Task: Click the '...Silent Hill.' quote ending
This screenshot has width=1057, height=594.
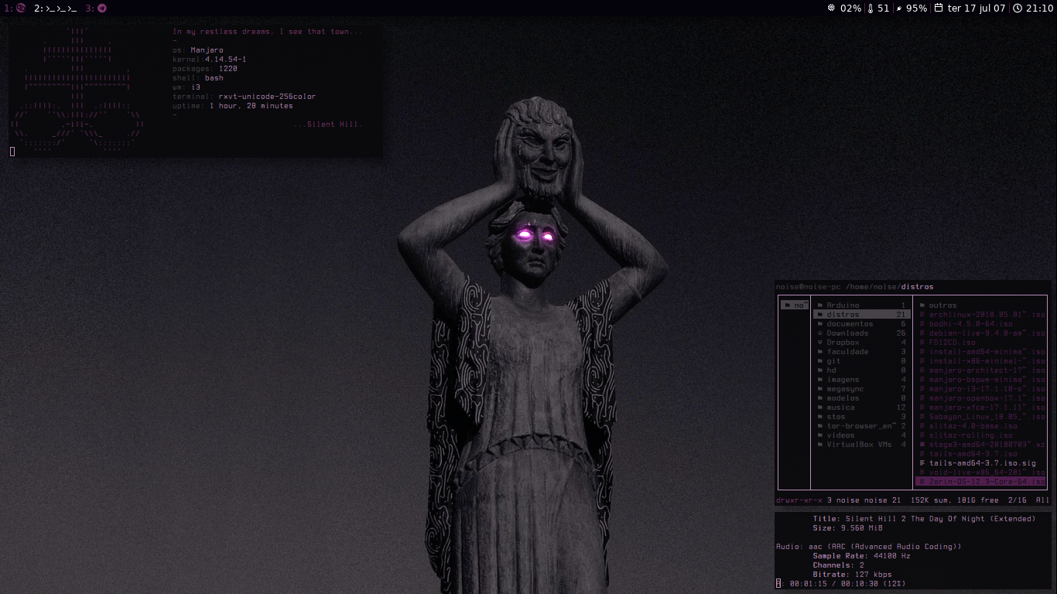Action: tap(328, 125)
